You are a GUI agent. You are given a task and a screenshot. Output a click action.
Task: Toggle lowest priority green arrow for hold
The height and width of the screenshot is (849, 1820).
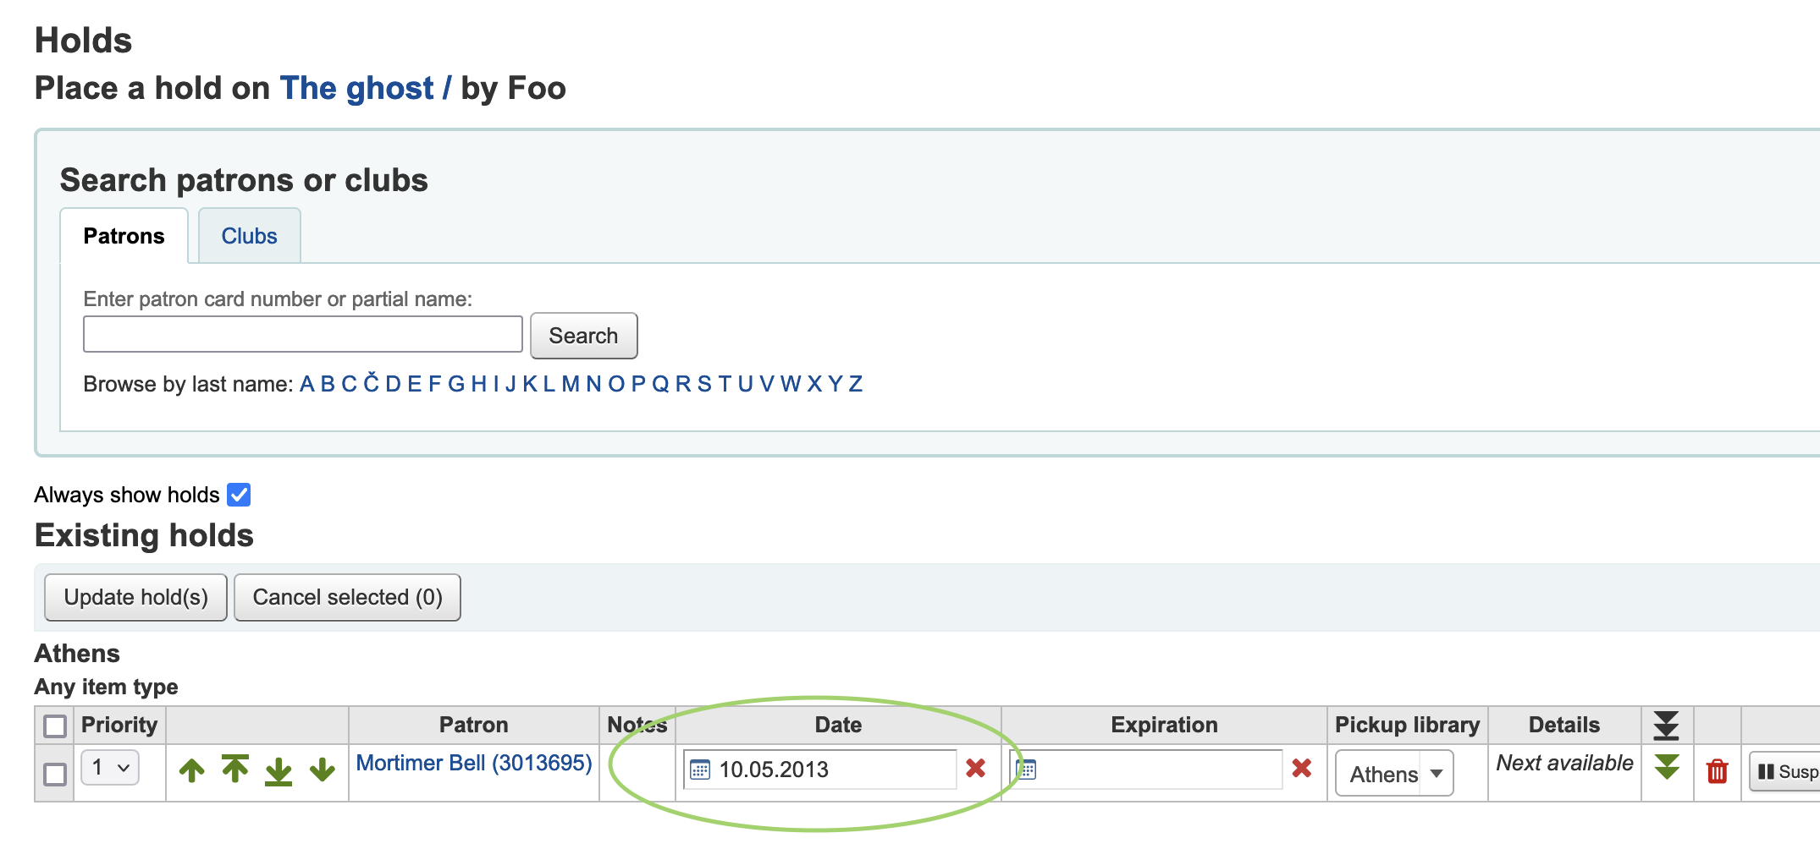click(1667, 768)
